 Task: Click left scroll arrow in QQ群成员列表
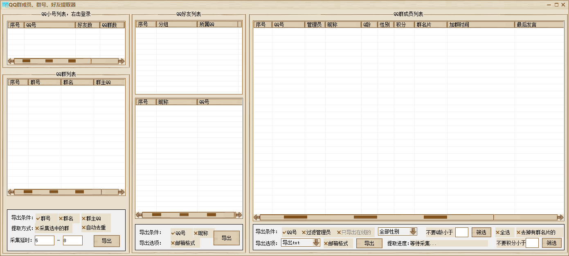pyautogui.click(x=257, y=217)
